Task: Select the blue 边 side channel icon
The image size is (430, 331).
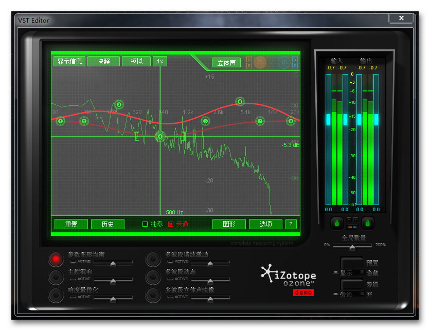Action: point(284,63)
